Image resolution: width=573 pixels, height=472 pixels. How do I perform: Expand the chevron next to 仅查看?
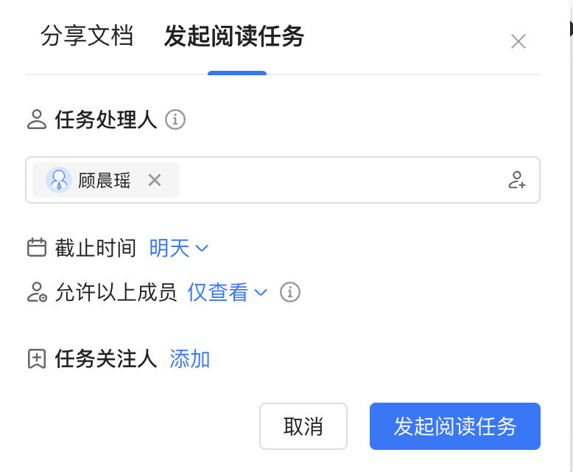coord(261,292)
